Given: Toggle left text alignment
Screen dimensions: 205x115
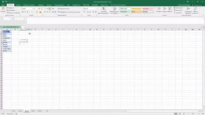Looking at the screenshot, I should [x=45, y=12].
